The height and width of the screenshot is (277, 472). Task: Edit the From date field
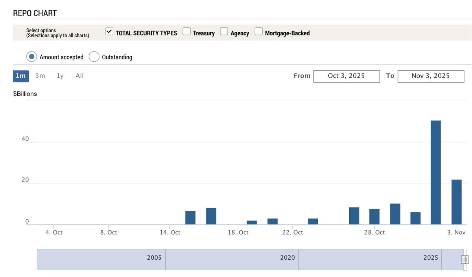tap(347, 76)
